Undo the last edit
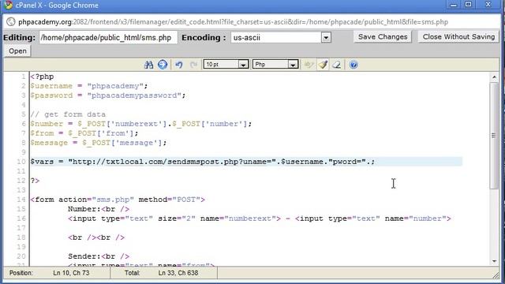This screenshot has height=284, width=505. 179,65
